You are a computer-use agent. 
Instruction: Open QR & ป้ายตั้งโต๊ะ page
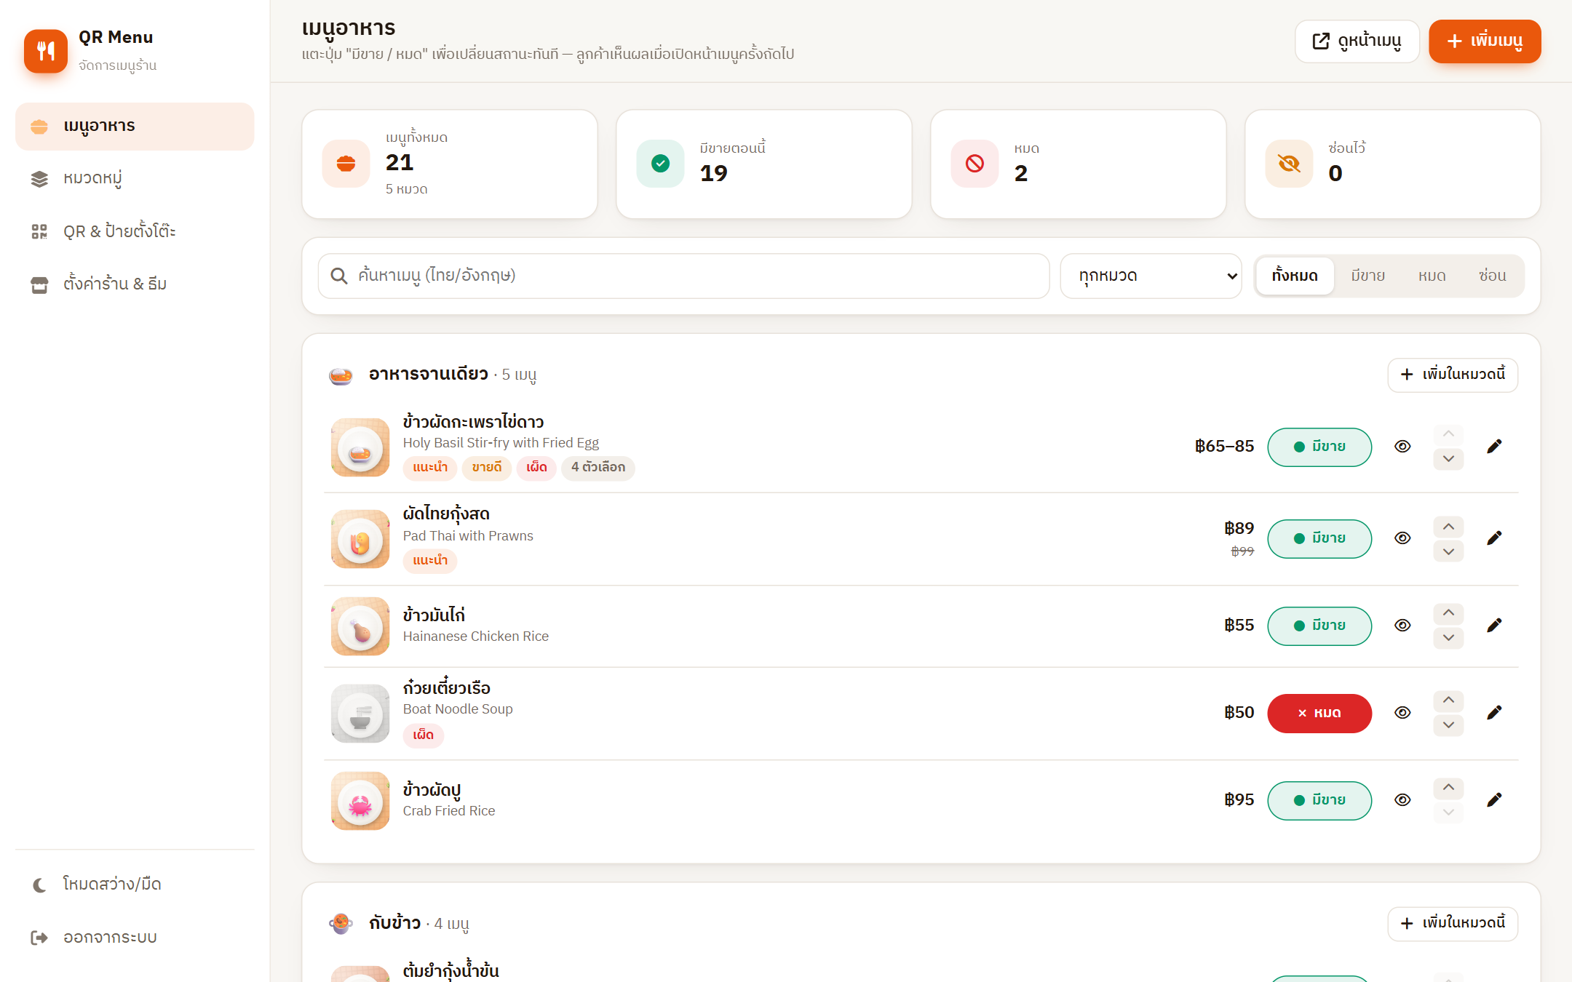tap(135, 231)
